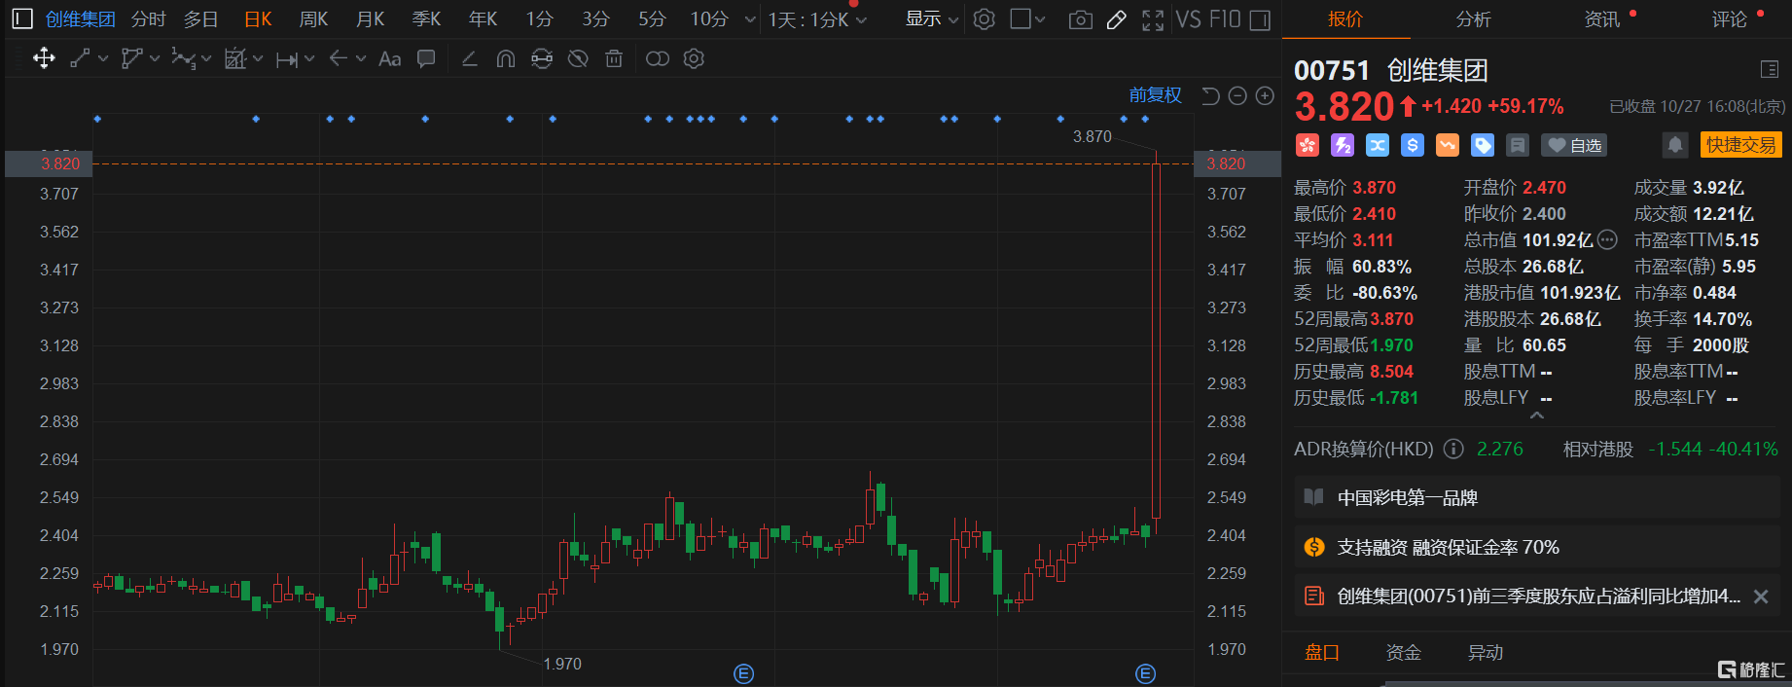Select the range measure tool

pyautogui.click(x=287, y=59)
